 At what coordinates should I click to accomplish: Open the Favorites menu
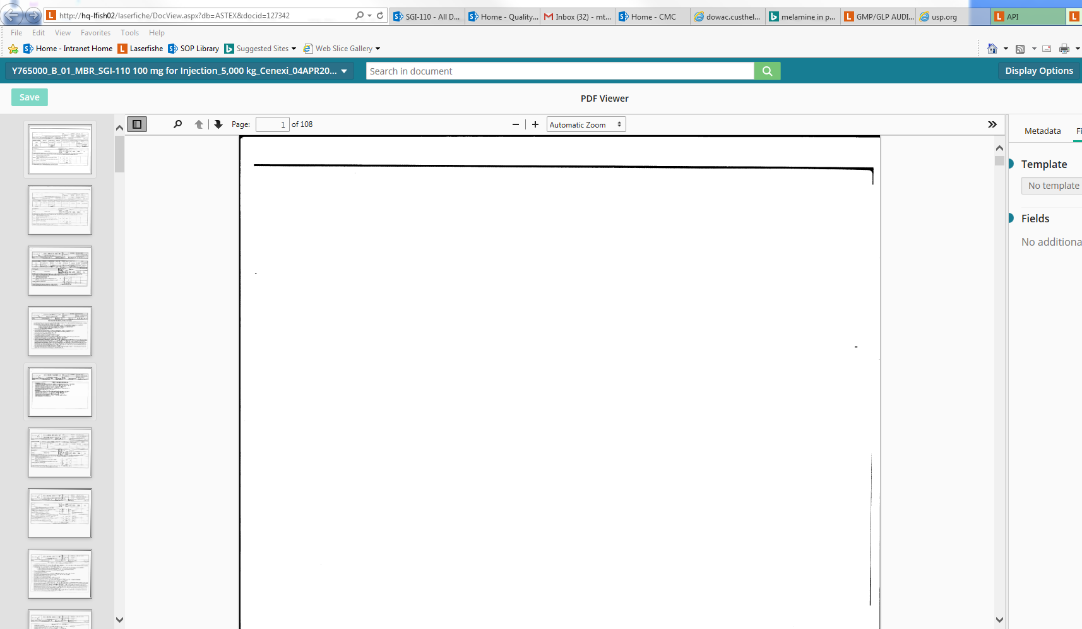pyautogui.click(x=95, y=33)
